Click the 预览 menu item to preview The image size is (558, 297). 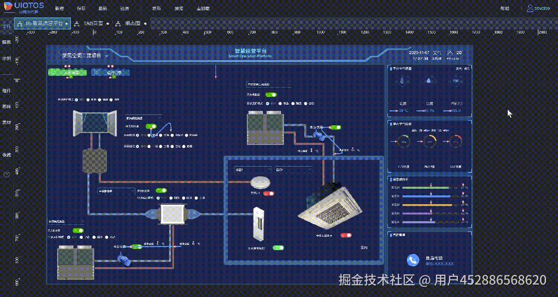point(178,8)
